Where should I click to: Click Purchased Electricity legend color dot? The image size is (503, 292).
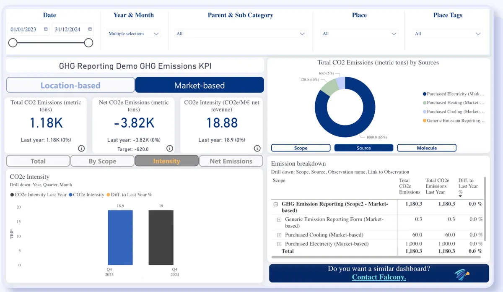425,94
